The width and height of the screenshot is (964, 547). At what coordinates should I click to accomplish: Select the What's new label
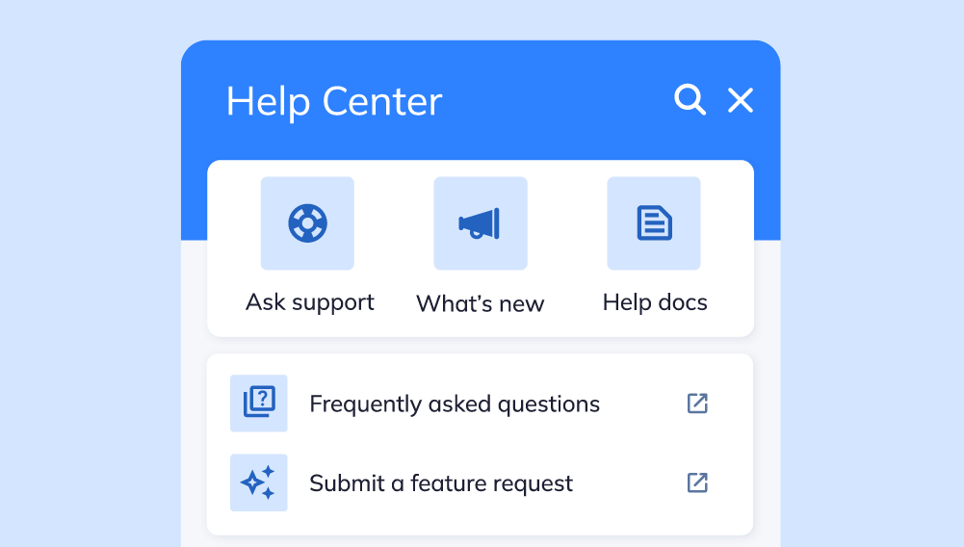point(481,303)
